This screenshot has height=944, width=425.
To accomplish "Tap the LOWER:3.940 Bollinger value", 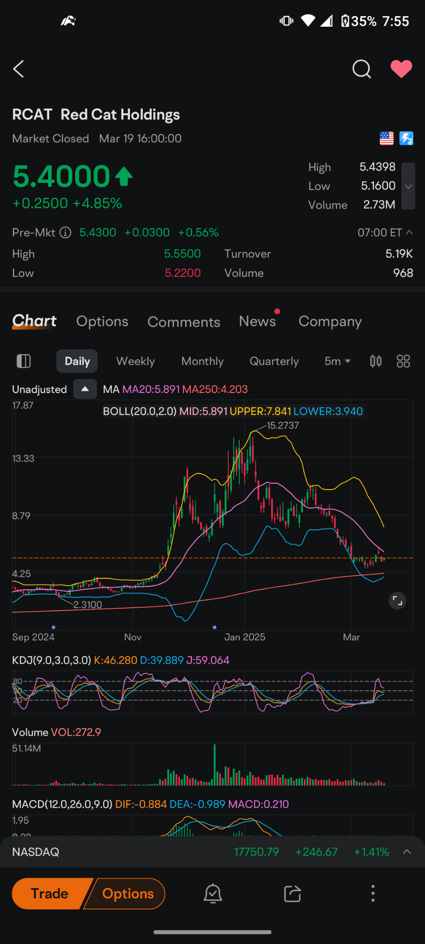I will pyautogui.click(x=328, y=411).
